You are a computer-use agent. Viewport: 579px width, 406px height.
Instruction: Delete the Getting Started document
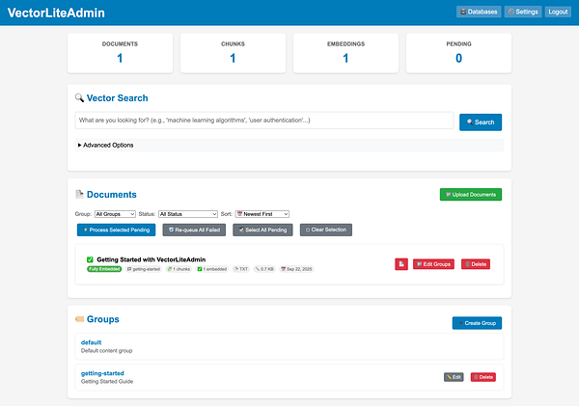476,264
